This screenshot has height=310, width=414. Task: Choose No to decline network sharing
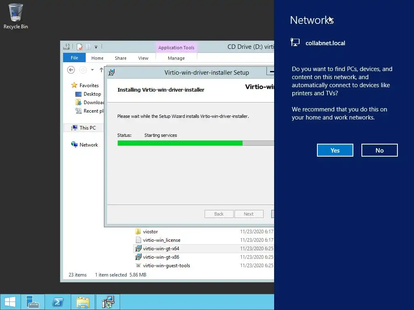(379, 150)
